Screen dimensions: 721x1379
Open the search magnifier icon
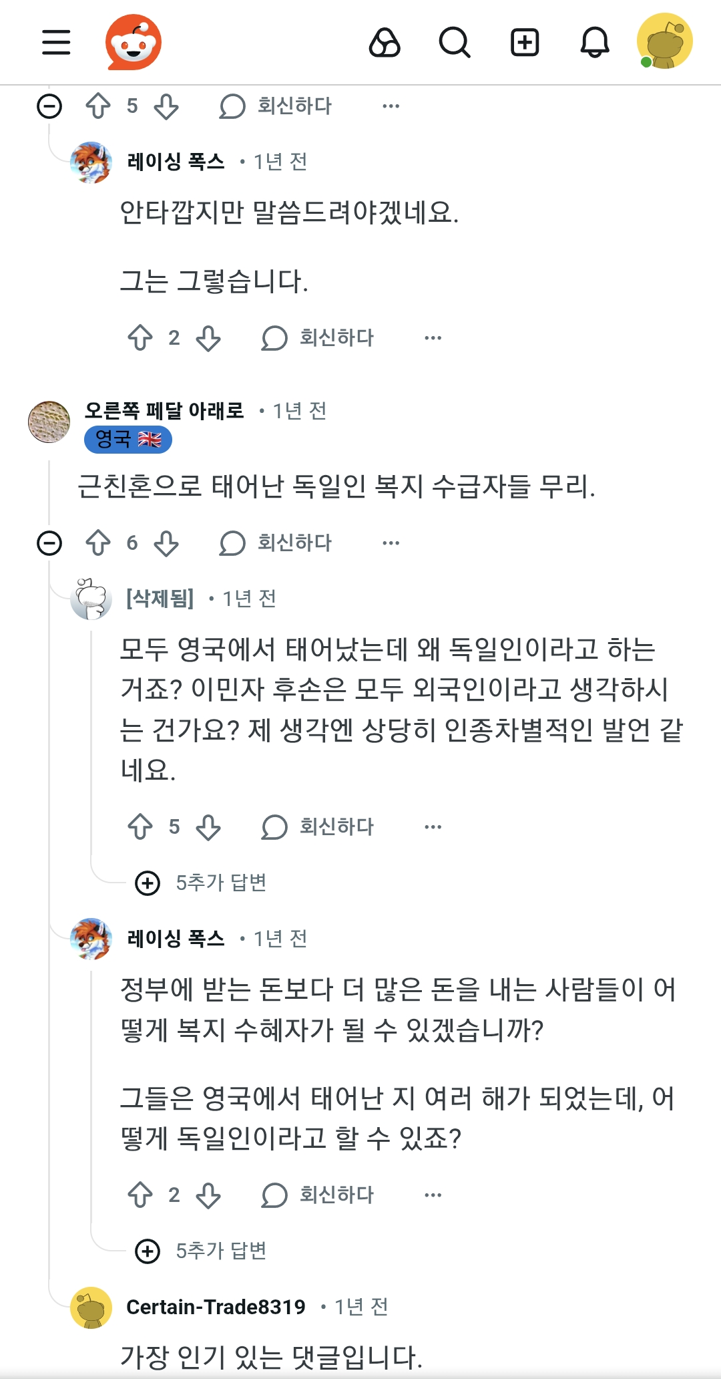tap(455, 43)
